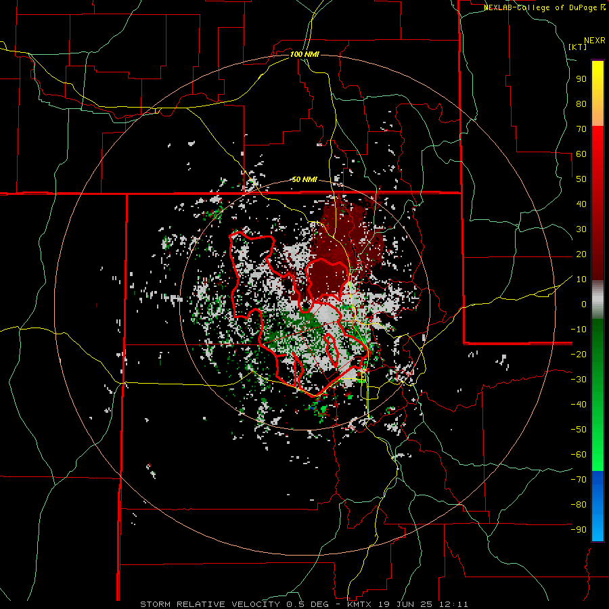
Task: Click the 80 value on the velocity scale
Action: (581, 104)
